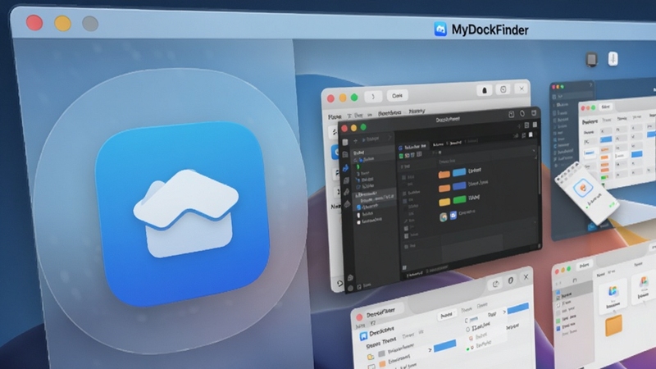Click the top sidebar icon in dark window
This screenshot has height=369, width=656.
pos(344,142)
